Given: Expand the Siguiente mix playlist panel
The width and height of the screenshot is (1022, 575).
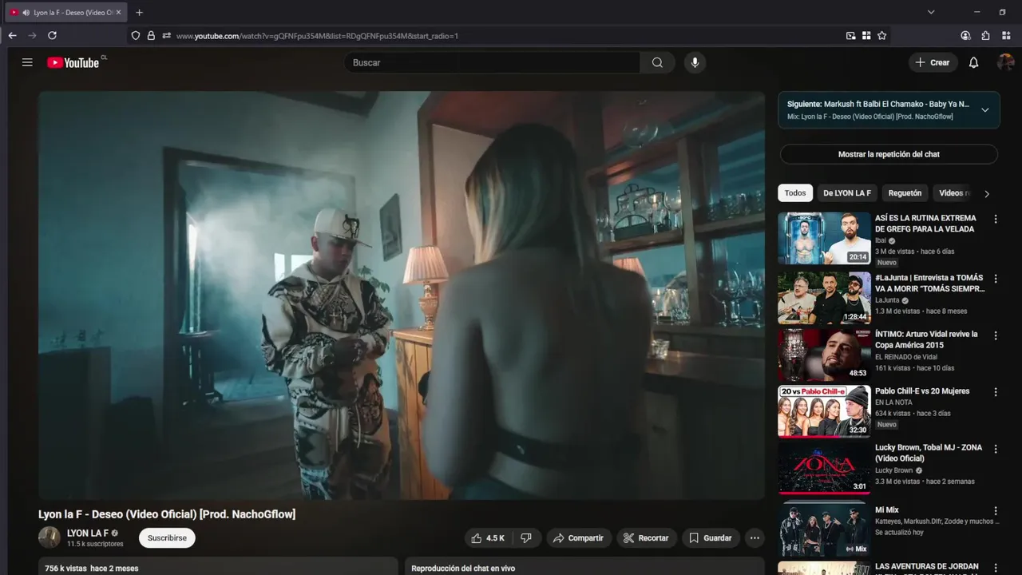Looking at the screenshot, I should pyautogui.click(x=984, y=110).
